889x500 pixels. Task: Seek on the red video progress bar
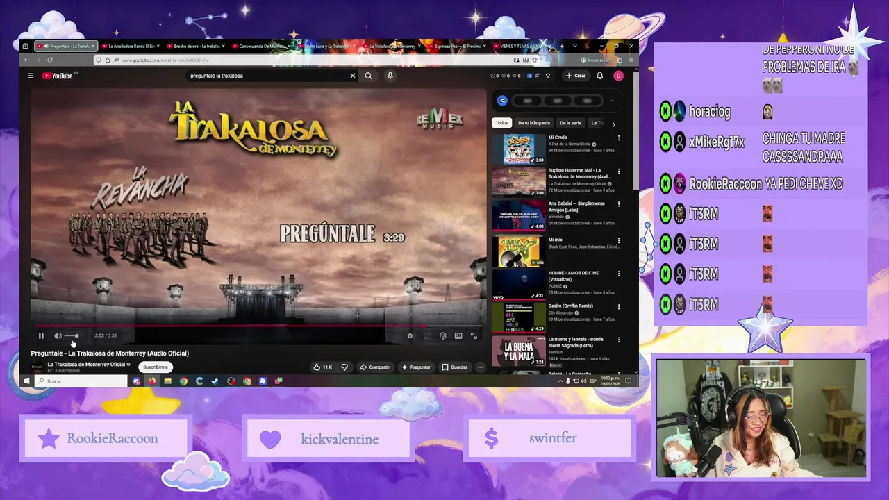(x=257, y=326)
